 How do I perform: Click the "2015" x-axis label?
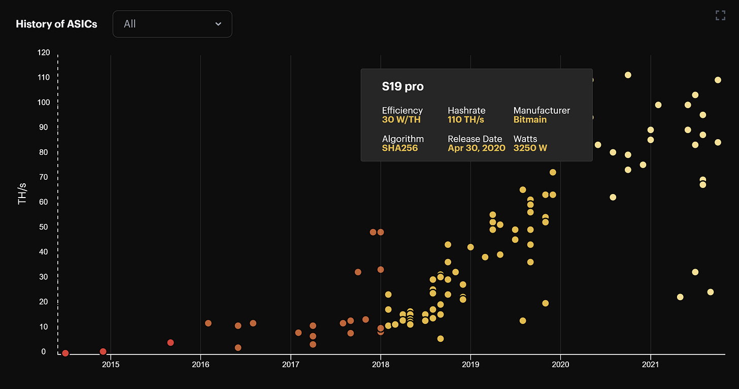coord(111,365)
